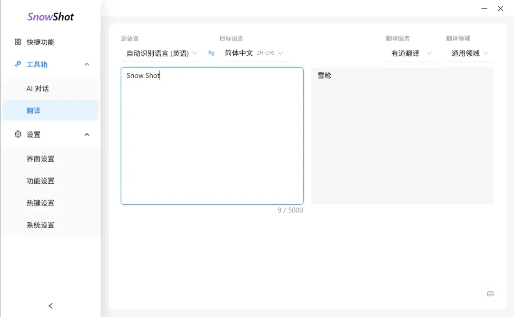Click the 翻译领域 label
The width and height of the screenshot is (514, 317).
tap(458, 39)
